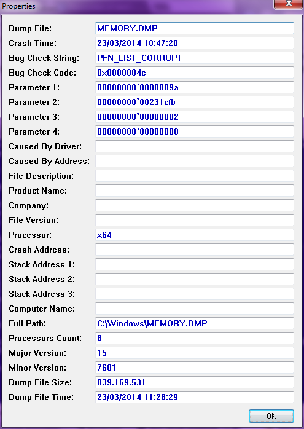The image size is (304, 429).
Task: Click the OK button
Action: click(x=271, y=416)
